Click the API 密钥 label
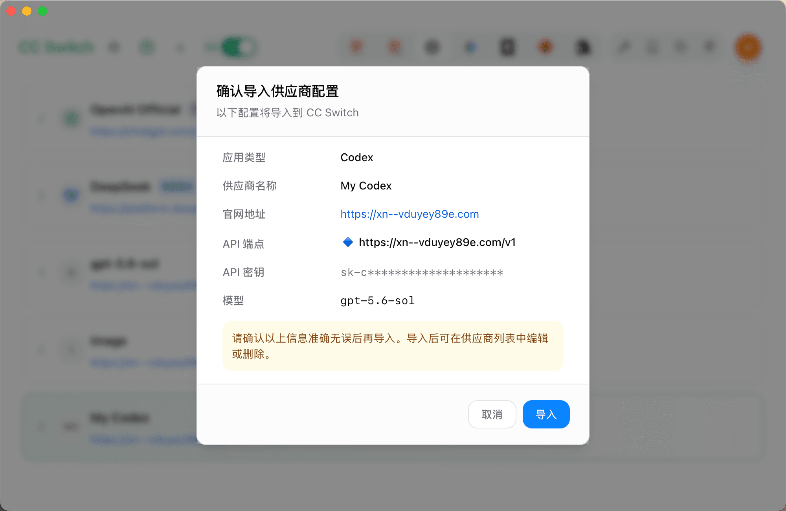Viewport: 786px width, 511px height. point(243,272)
